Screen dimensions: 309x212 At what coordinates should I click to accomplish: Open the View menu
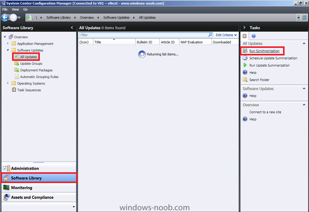(x=15, y=9)
